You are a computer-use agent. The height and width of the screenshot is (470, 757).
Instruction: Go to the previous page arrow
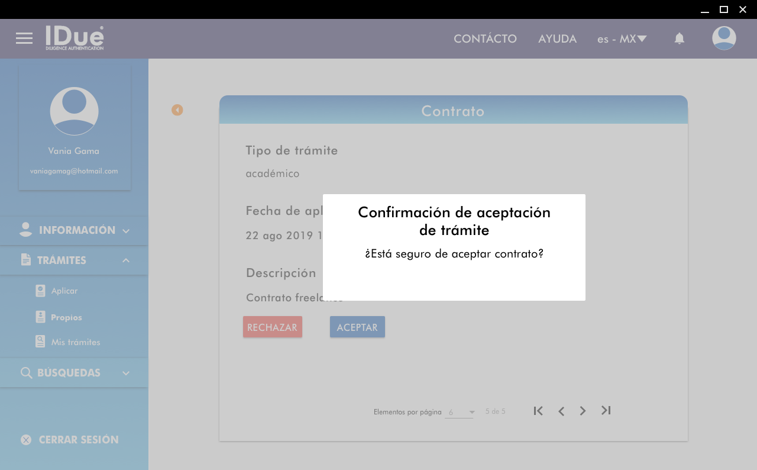tap(561, 411)
